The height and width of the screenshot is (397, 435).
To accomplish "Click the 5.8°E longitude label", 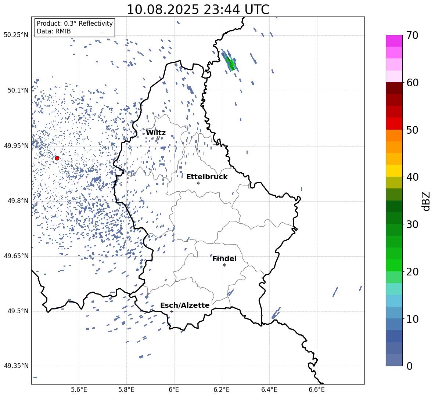I will point(126,390).
